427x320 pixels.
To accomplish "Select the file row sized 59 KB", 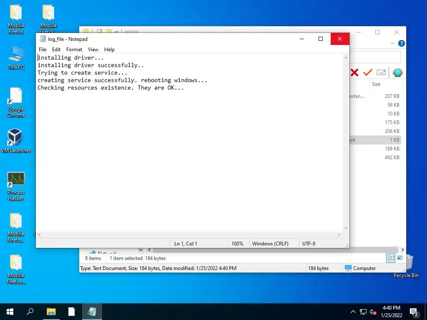I will tap(375, 105).
